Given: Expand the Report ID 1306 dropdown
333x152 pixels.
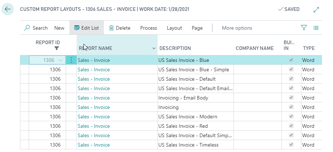Looking at the screenshot, I should point(60,60).
